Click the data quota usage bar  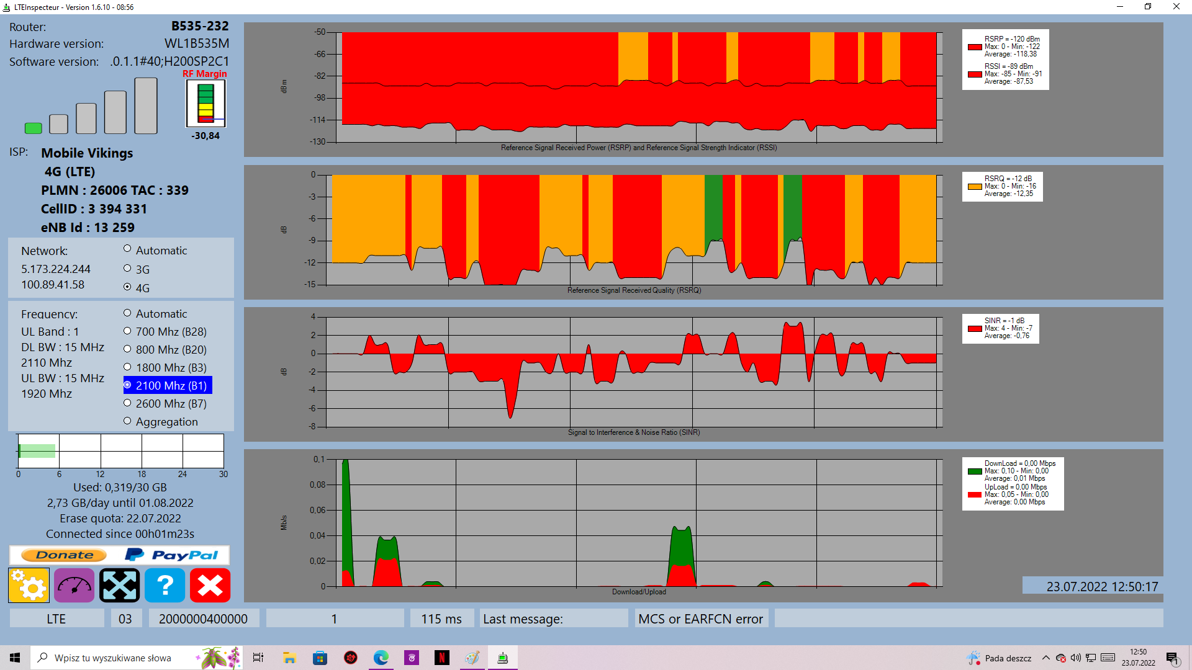pyautogui.click(x=120, y=451)
